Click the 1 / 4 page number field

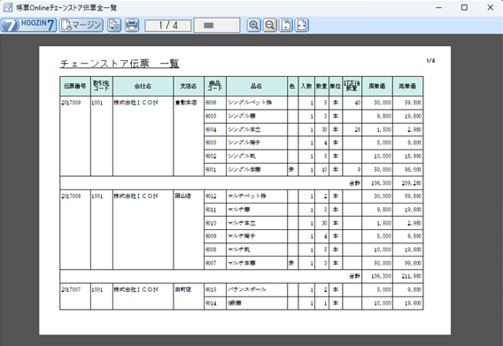point(167,26)
